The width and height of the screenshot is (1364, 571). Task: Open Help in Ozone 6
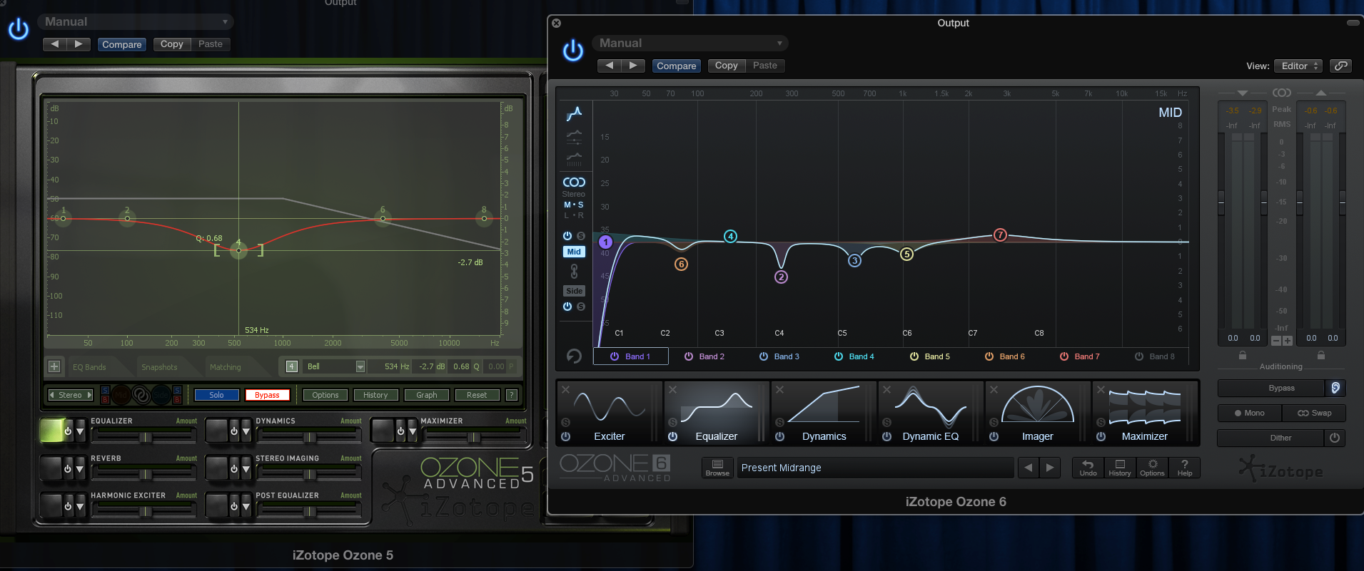click(1185, 468)
